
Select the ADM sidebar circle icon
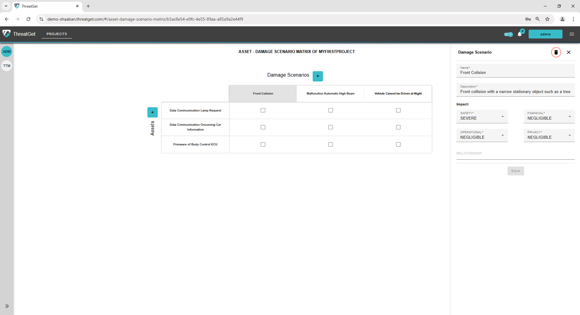pyautogui.click(x=7, y=52)
